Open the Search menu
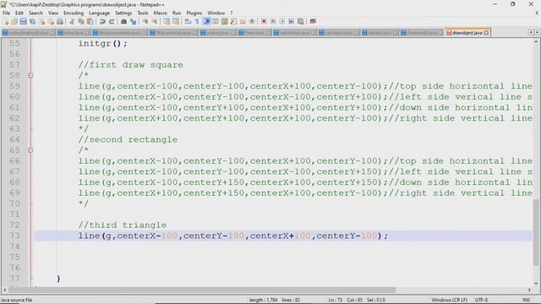The width and height of the screenshot is (541, 304). pos(36,14)
